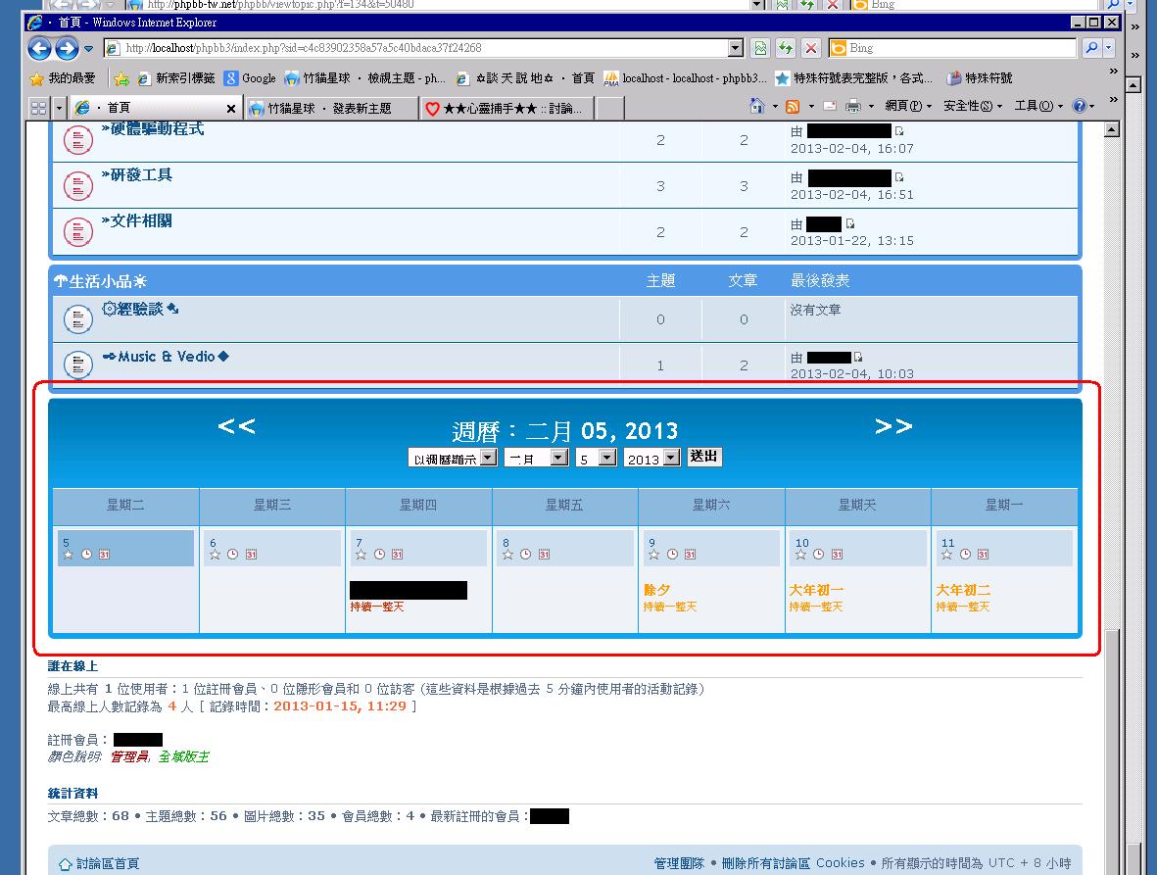Screen dimensions: 1157x875
Task: Open the 網頁(P) menu
Action: tap(907, 106)
